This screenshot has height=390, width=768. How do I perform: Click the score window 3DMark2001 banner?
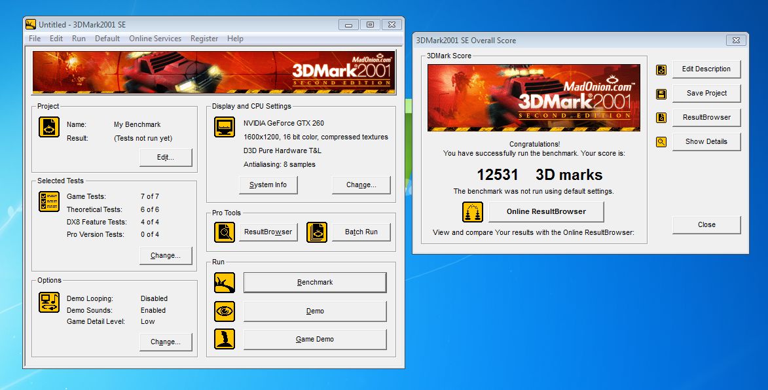[x=534, y=98]
